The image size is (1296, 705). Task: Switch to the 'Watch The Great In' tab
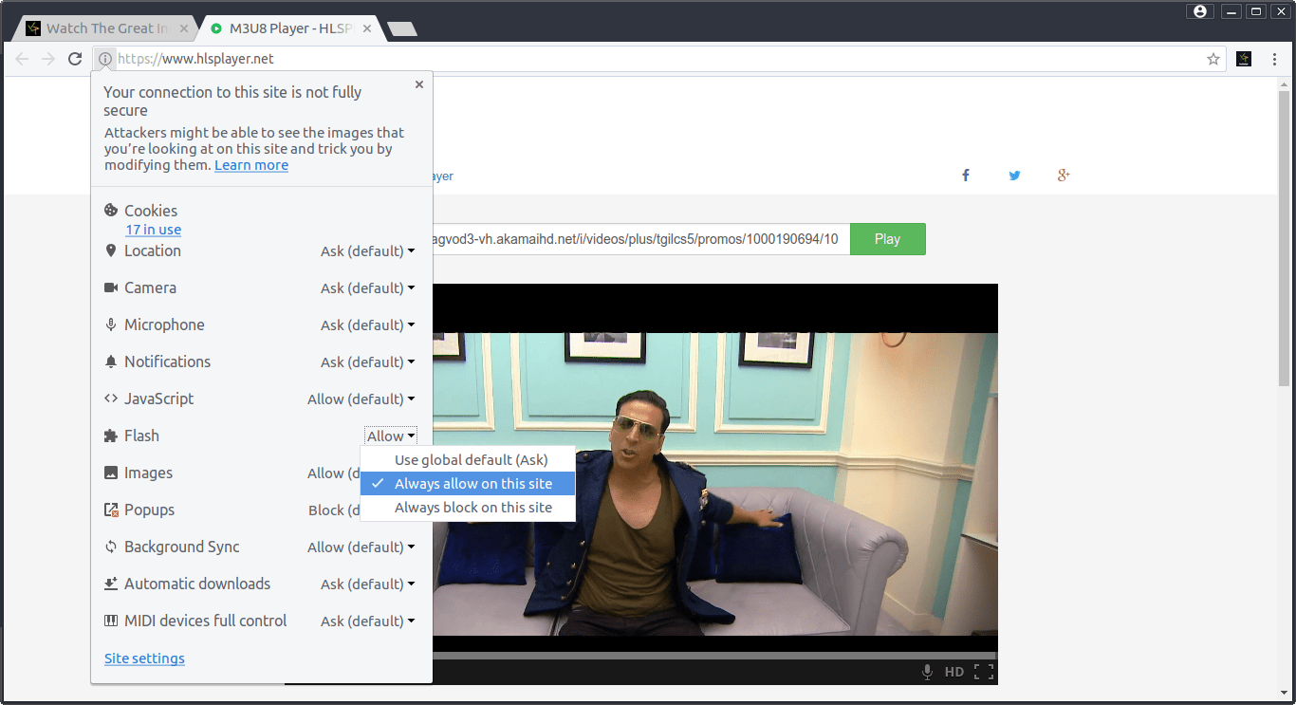[106, 28]
